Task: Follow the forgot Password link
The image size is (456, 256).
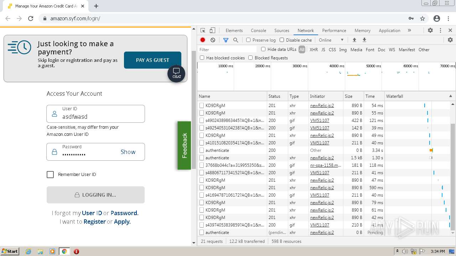Action: point(124,213)
